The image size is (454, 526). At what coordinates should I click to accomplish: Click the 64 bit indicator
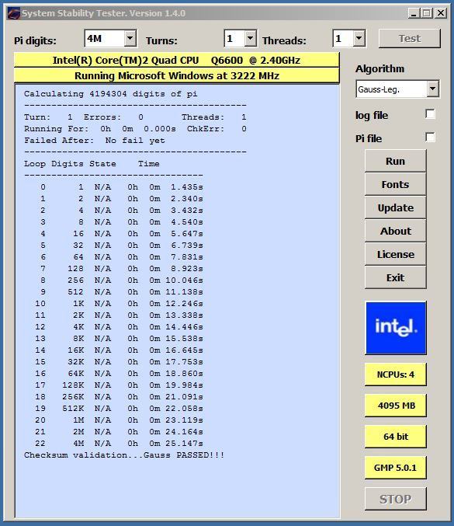(395, 437)
